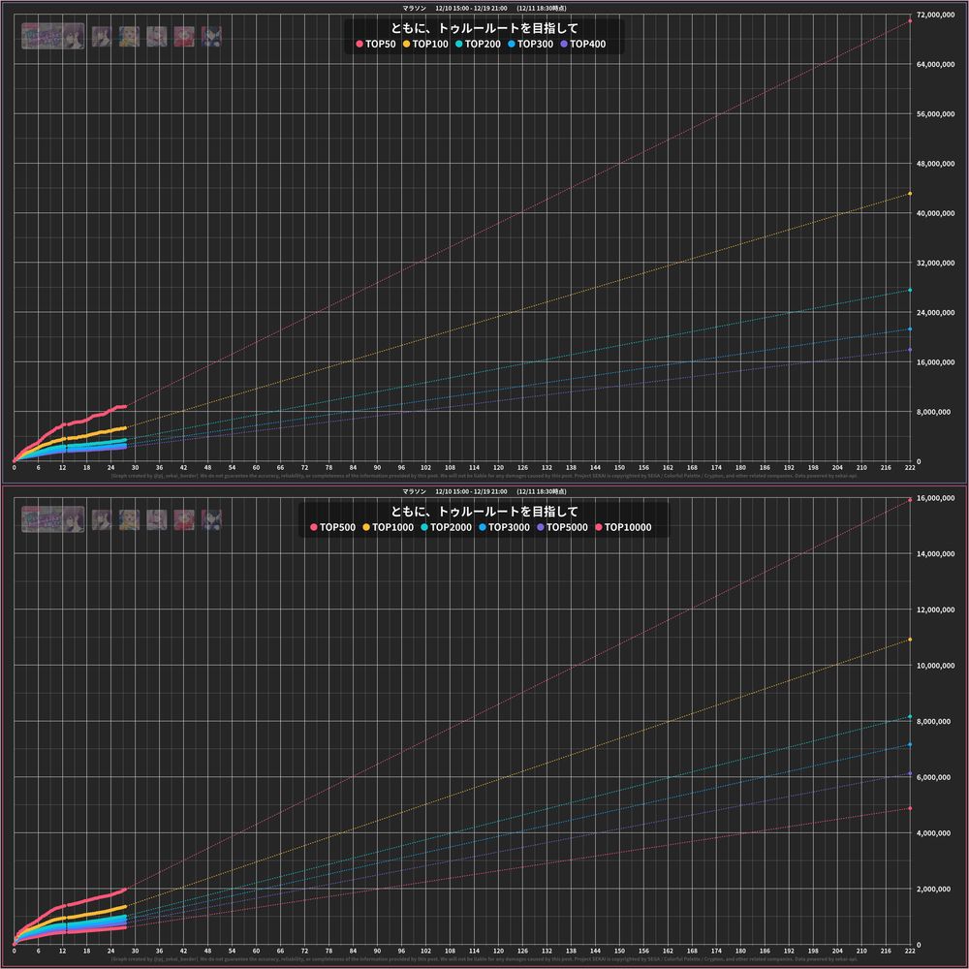Click the yellow TOP100 forecast endpoint marker
969x969 pixels.
[910, 194]
